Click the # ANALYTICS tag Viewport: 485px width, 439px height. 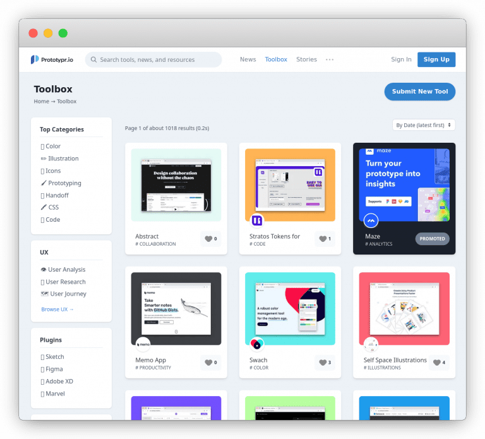(379, 244)
